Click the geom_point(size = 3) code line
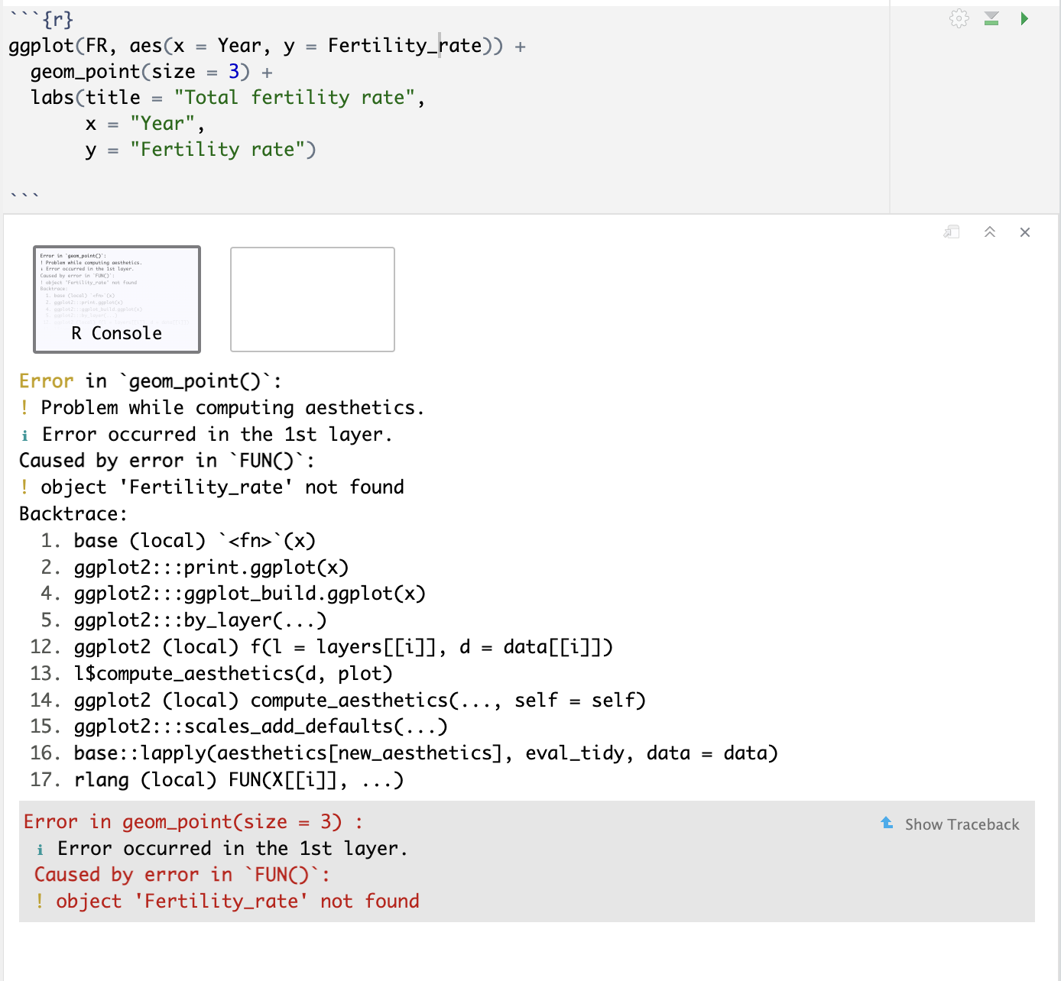1061x981 pixels. point(151,72)
